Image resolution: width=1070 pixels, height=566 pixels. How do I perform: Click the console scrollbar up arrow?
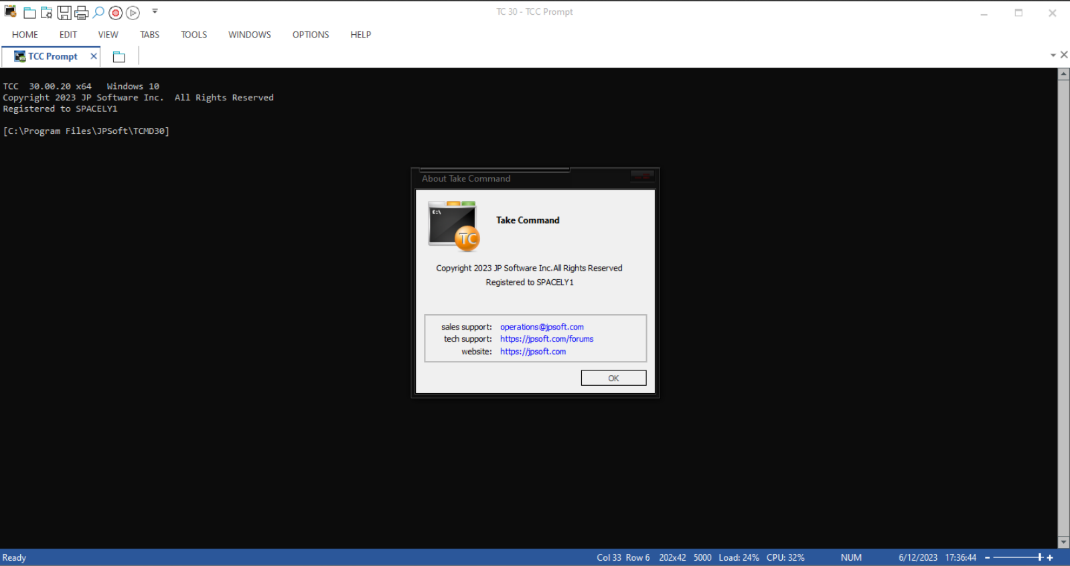pyautogui.click(x=1063, y=74)
